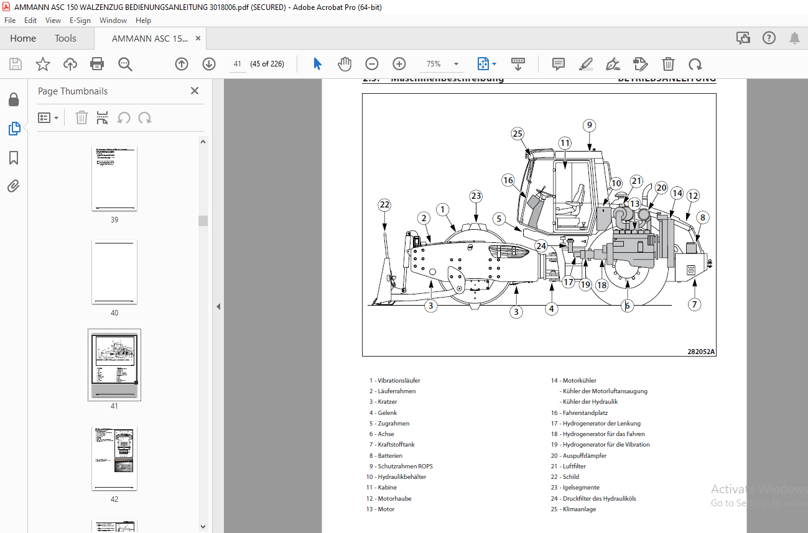The image size is (808, 533).
Task: Open the File menu
Action: tap(10, 20)
